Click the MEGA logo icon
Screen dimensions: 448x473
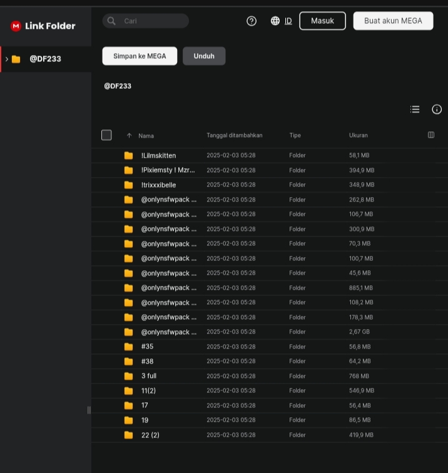click(16, 26)
